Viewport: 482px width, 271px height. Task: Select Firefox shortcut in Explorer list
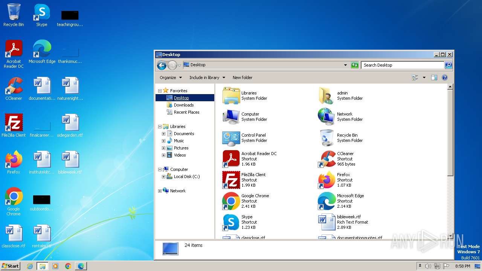point(335,180)
